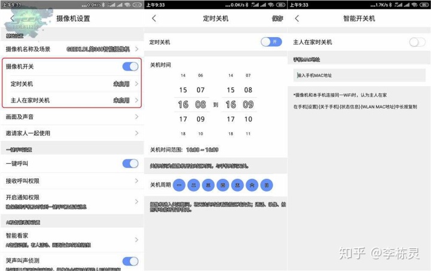This screenshot has width=431, height=271.
Task: Tap the 摄像机名称及场景 label
Action: (28, 49)
